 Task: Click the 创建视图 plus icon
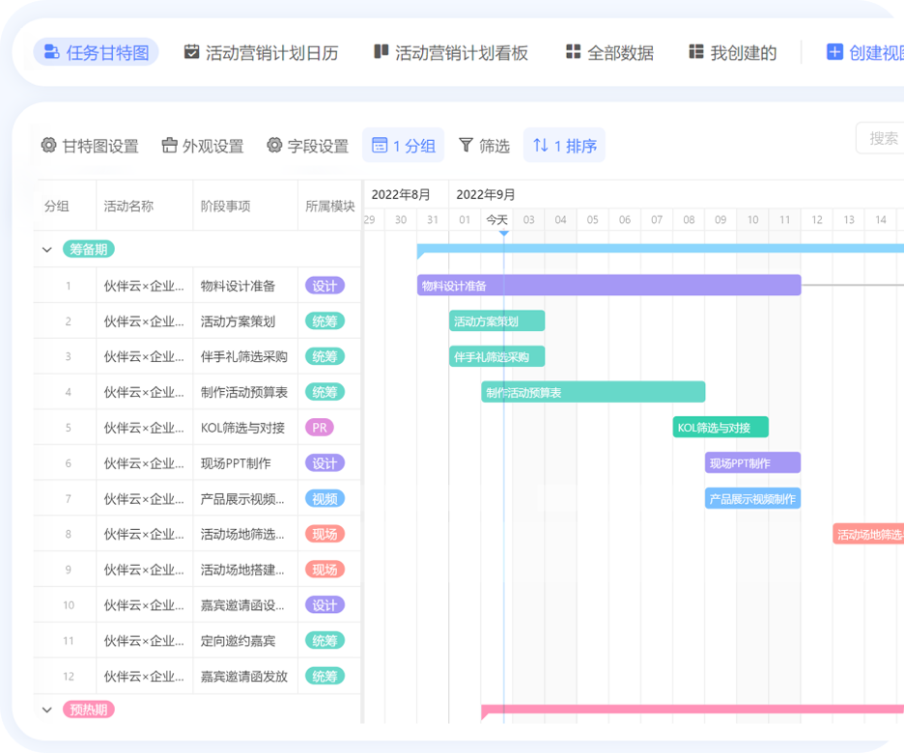(x=834, y=52)
